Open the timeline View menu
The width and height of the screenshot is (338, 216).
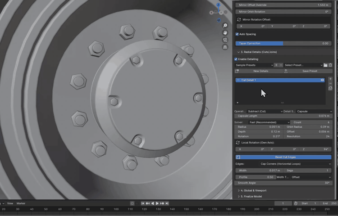(10, 203)
